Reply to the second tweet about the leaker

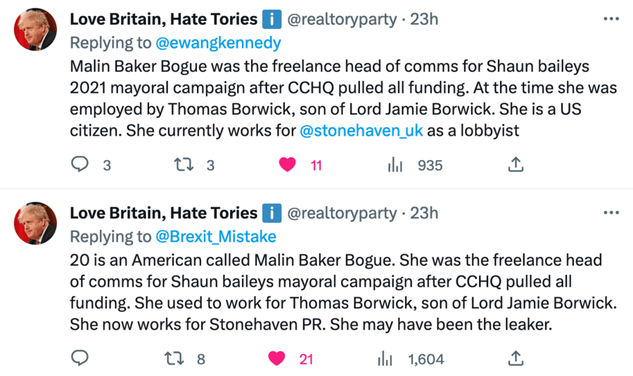(82, 358)
